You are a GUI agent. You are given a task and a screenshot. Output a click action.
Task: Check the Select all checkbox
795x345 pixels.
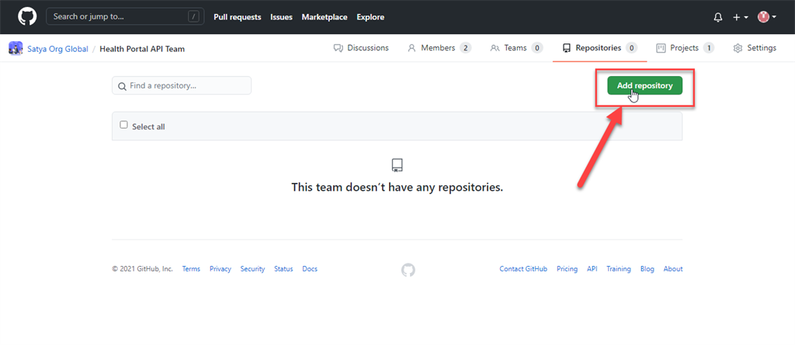pos(123,125)
